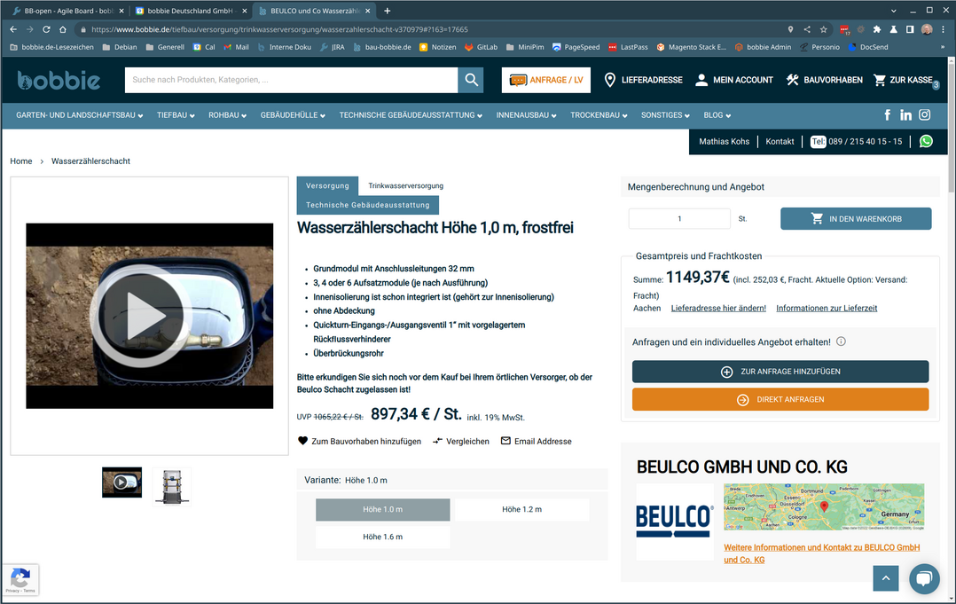Open the browser three-dot menu
Image resolution: width=956 pixels, height=604 pixels.
(943, 29)
